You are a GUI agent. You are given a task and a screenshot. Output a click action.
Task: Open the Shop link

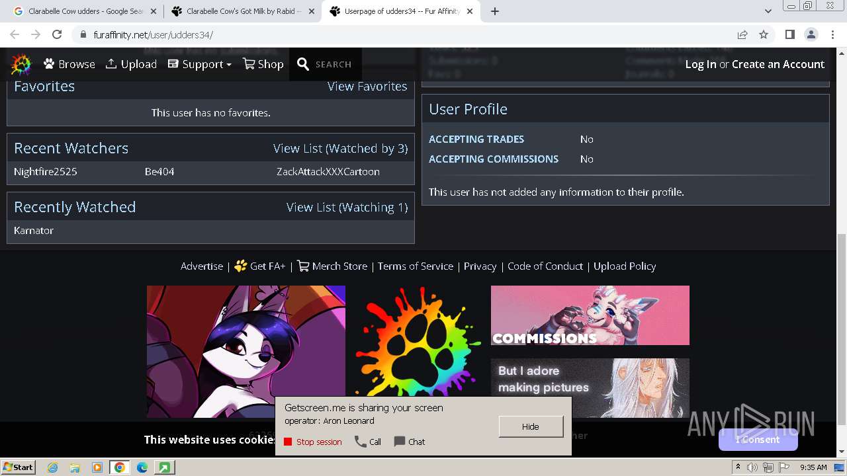coord(263,64)
